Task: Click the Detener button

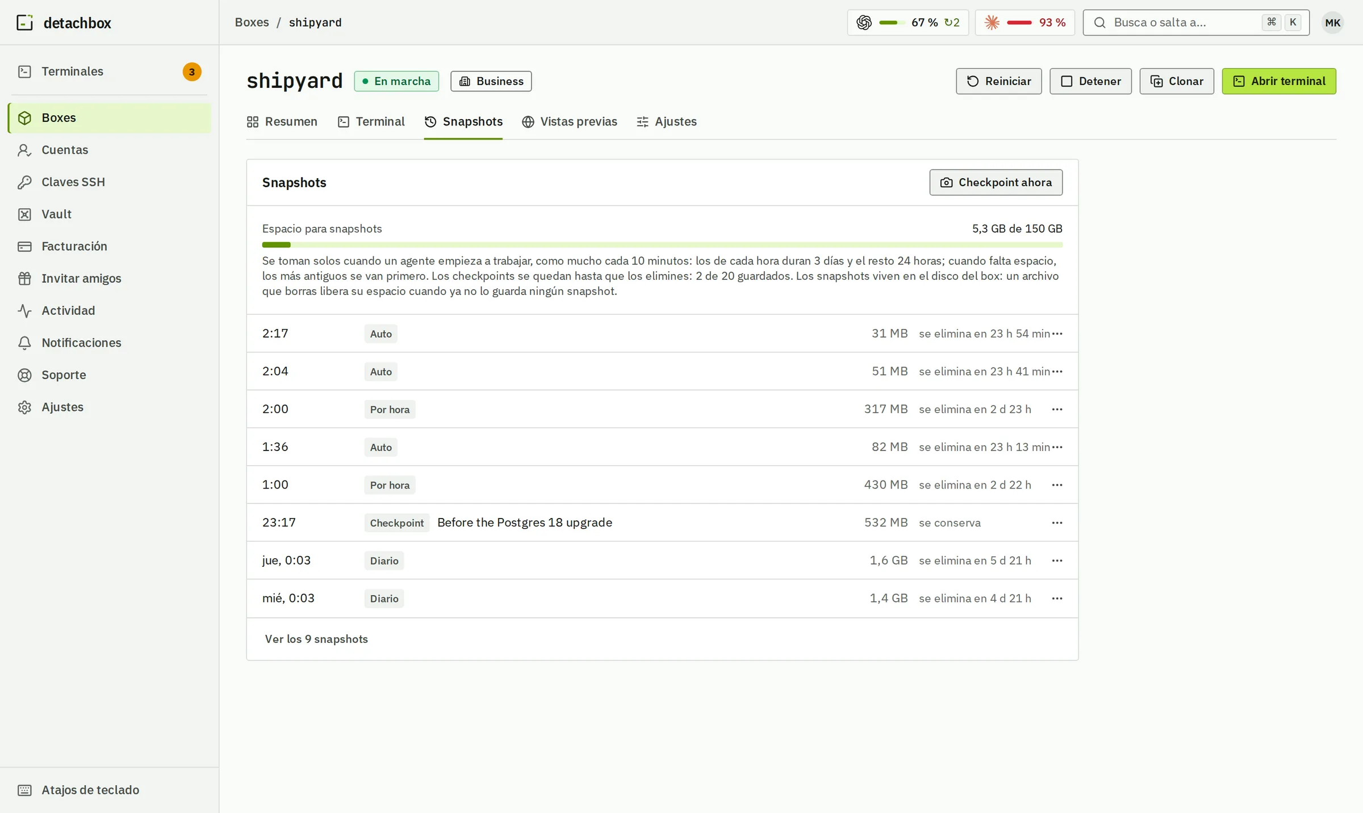Action: tap(1090, 81)
